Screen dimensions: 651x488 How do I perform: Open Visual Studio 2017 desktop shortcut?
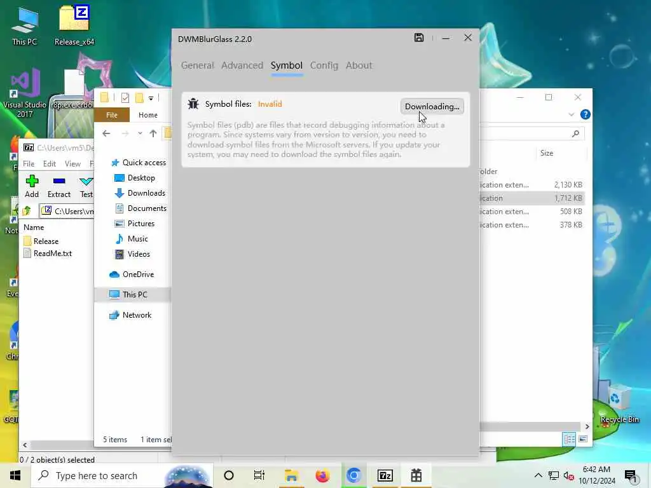(25, 93)
